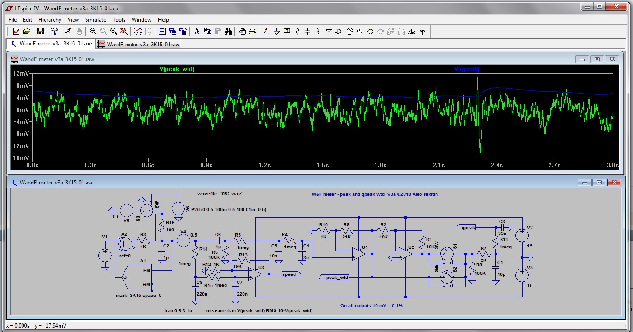Image resolution: width=633 pixels, height=332 pixels.
Task: Select the Capacitor placement tool
Action: [x=308, y=31]
